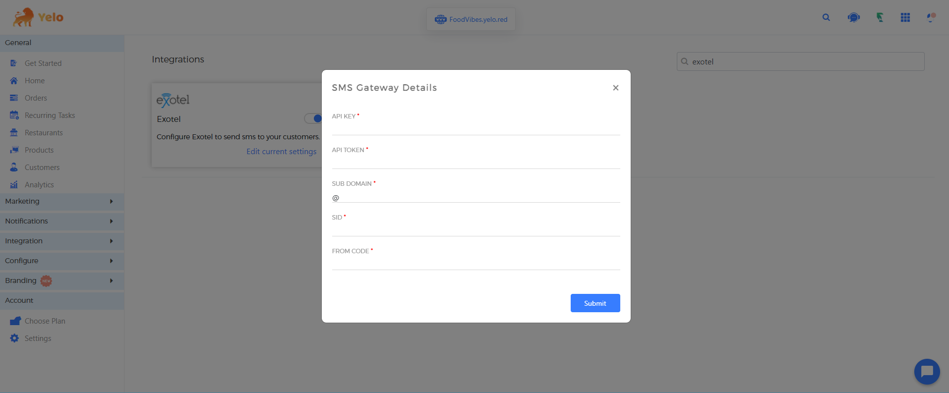Click the Analytics chart icon
Screen dimensions: 949x393
click(x=14, y=185)
